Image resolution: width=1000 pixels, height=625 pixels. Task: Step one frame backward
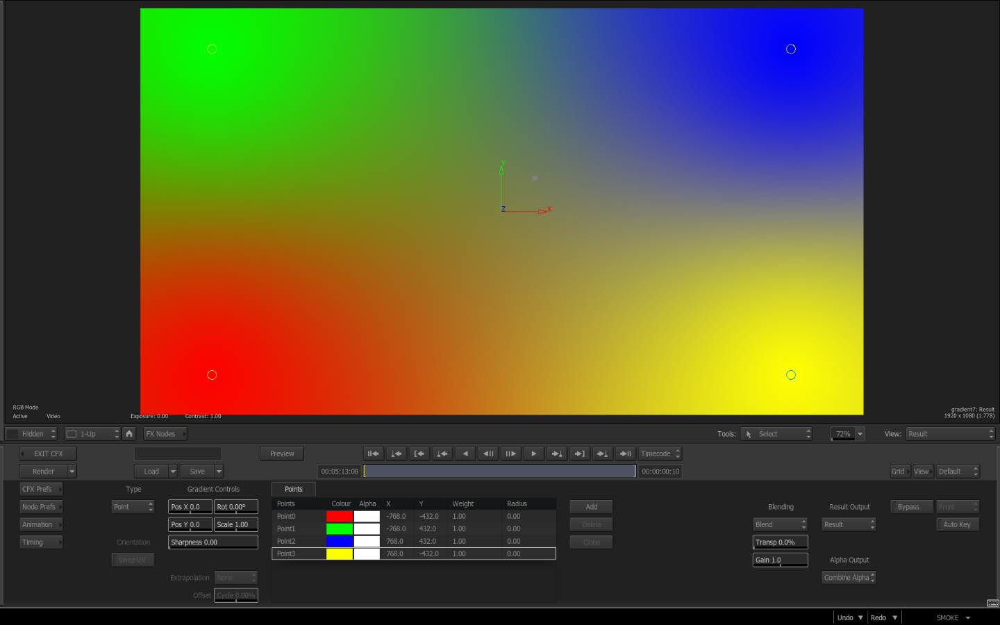click(x=488, y=453)
